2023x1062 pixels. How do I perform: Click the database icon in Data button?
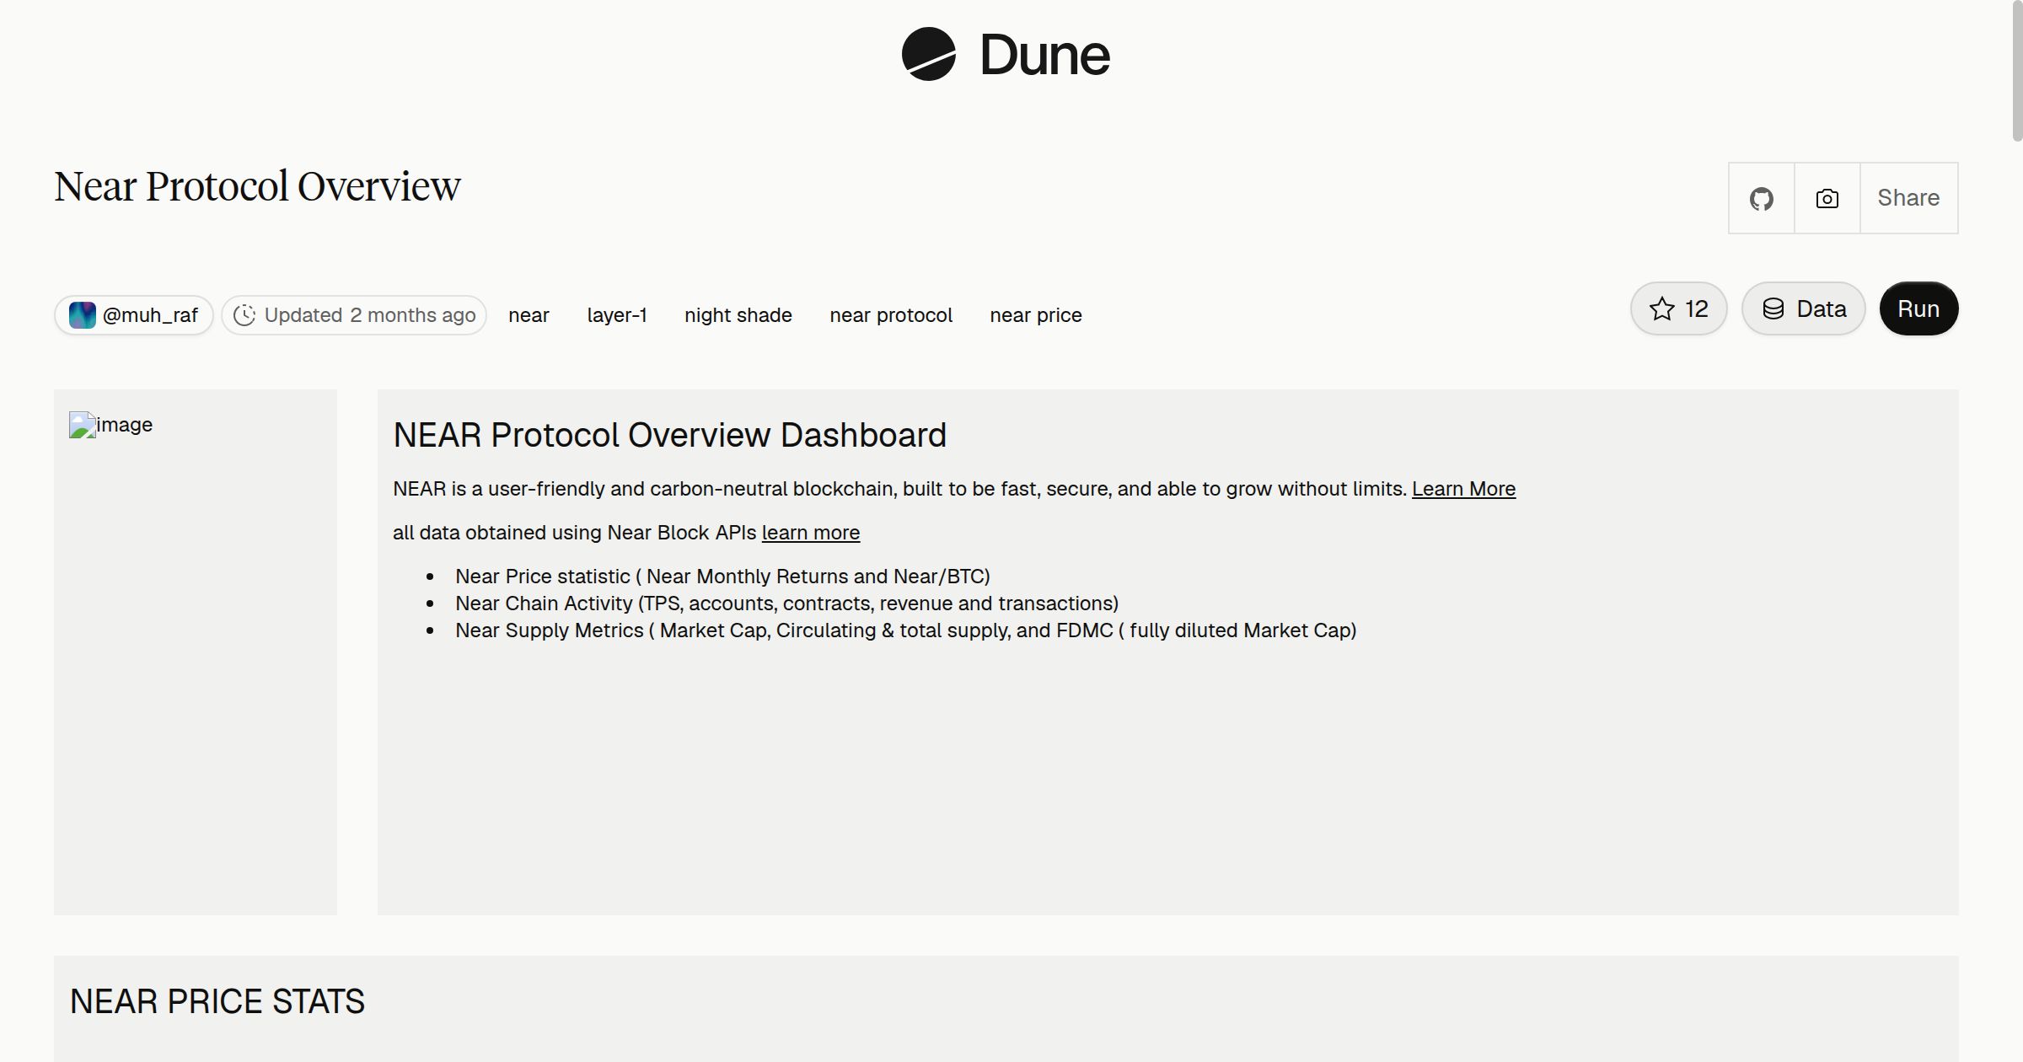(x=1773, y=308)
